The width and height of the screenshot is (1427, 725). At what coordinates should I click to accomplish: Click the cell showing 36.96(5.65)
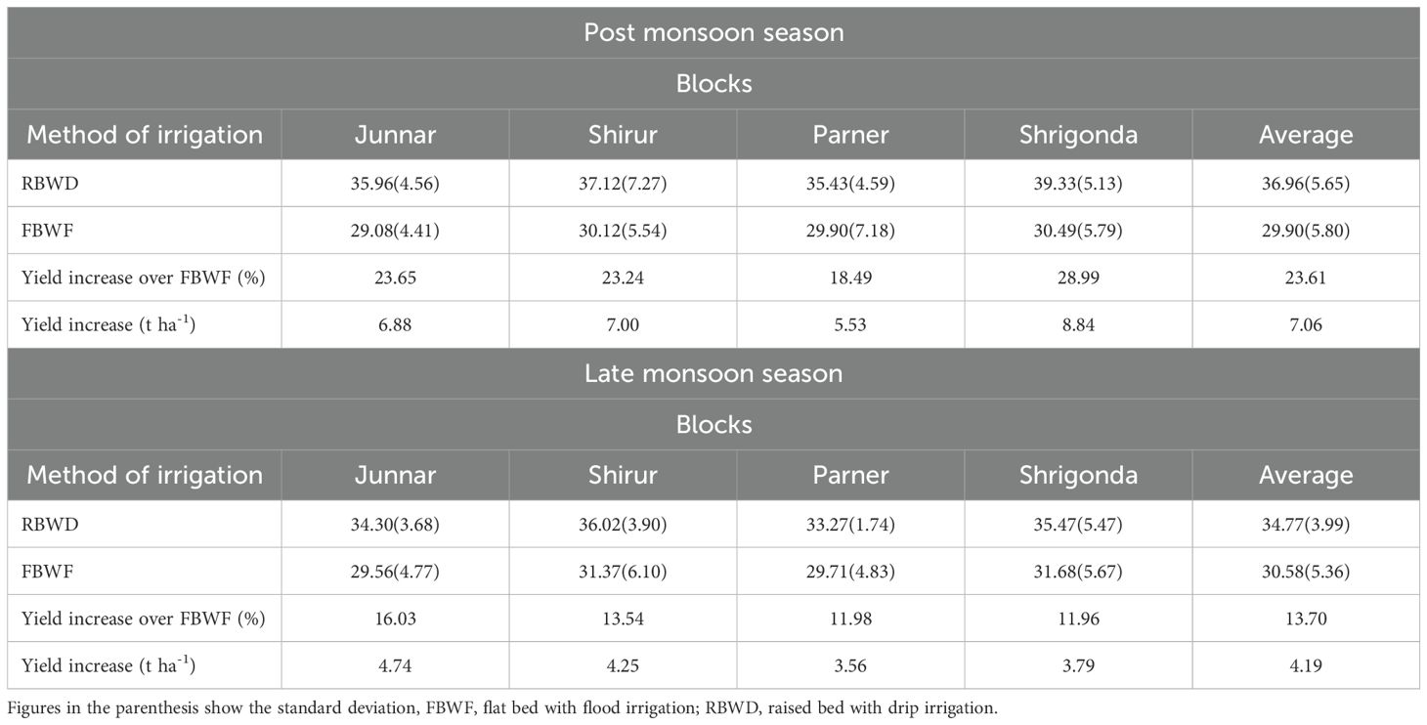pos(1306,184)
